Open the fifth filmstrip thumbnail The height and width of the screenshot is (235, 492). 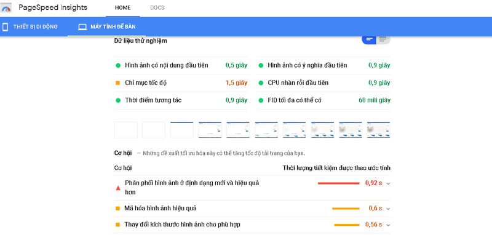click(x=238, y=130)
